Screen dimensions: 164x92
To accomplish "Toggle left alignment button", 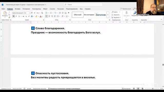I will coord(46,16).
